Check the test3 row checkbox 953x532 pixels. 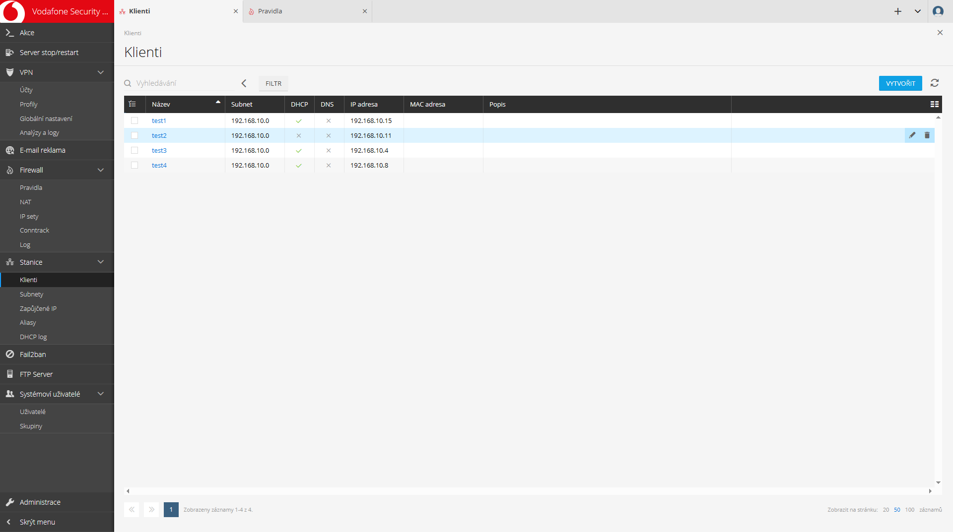pyautogui.click(x=135, y=150)
